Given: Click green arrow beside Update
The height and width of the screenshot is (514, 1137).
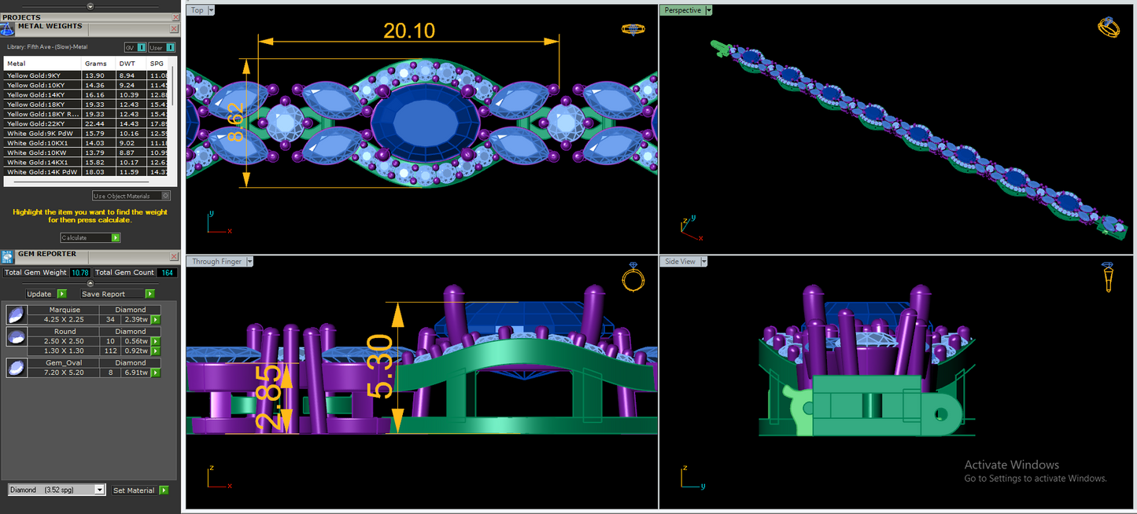Looking at the screenshot, I should (x=61, y=294).
